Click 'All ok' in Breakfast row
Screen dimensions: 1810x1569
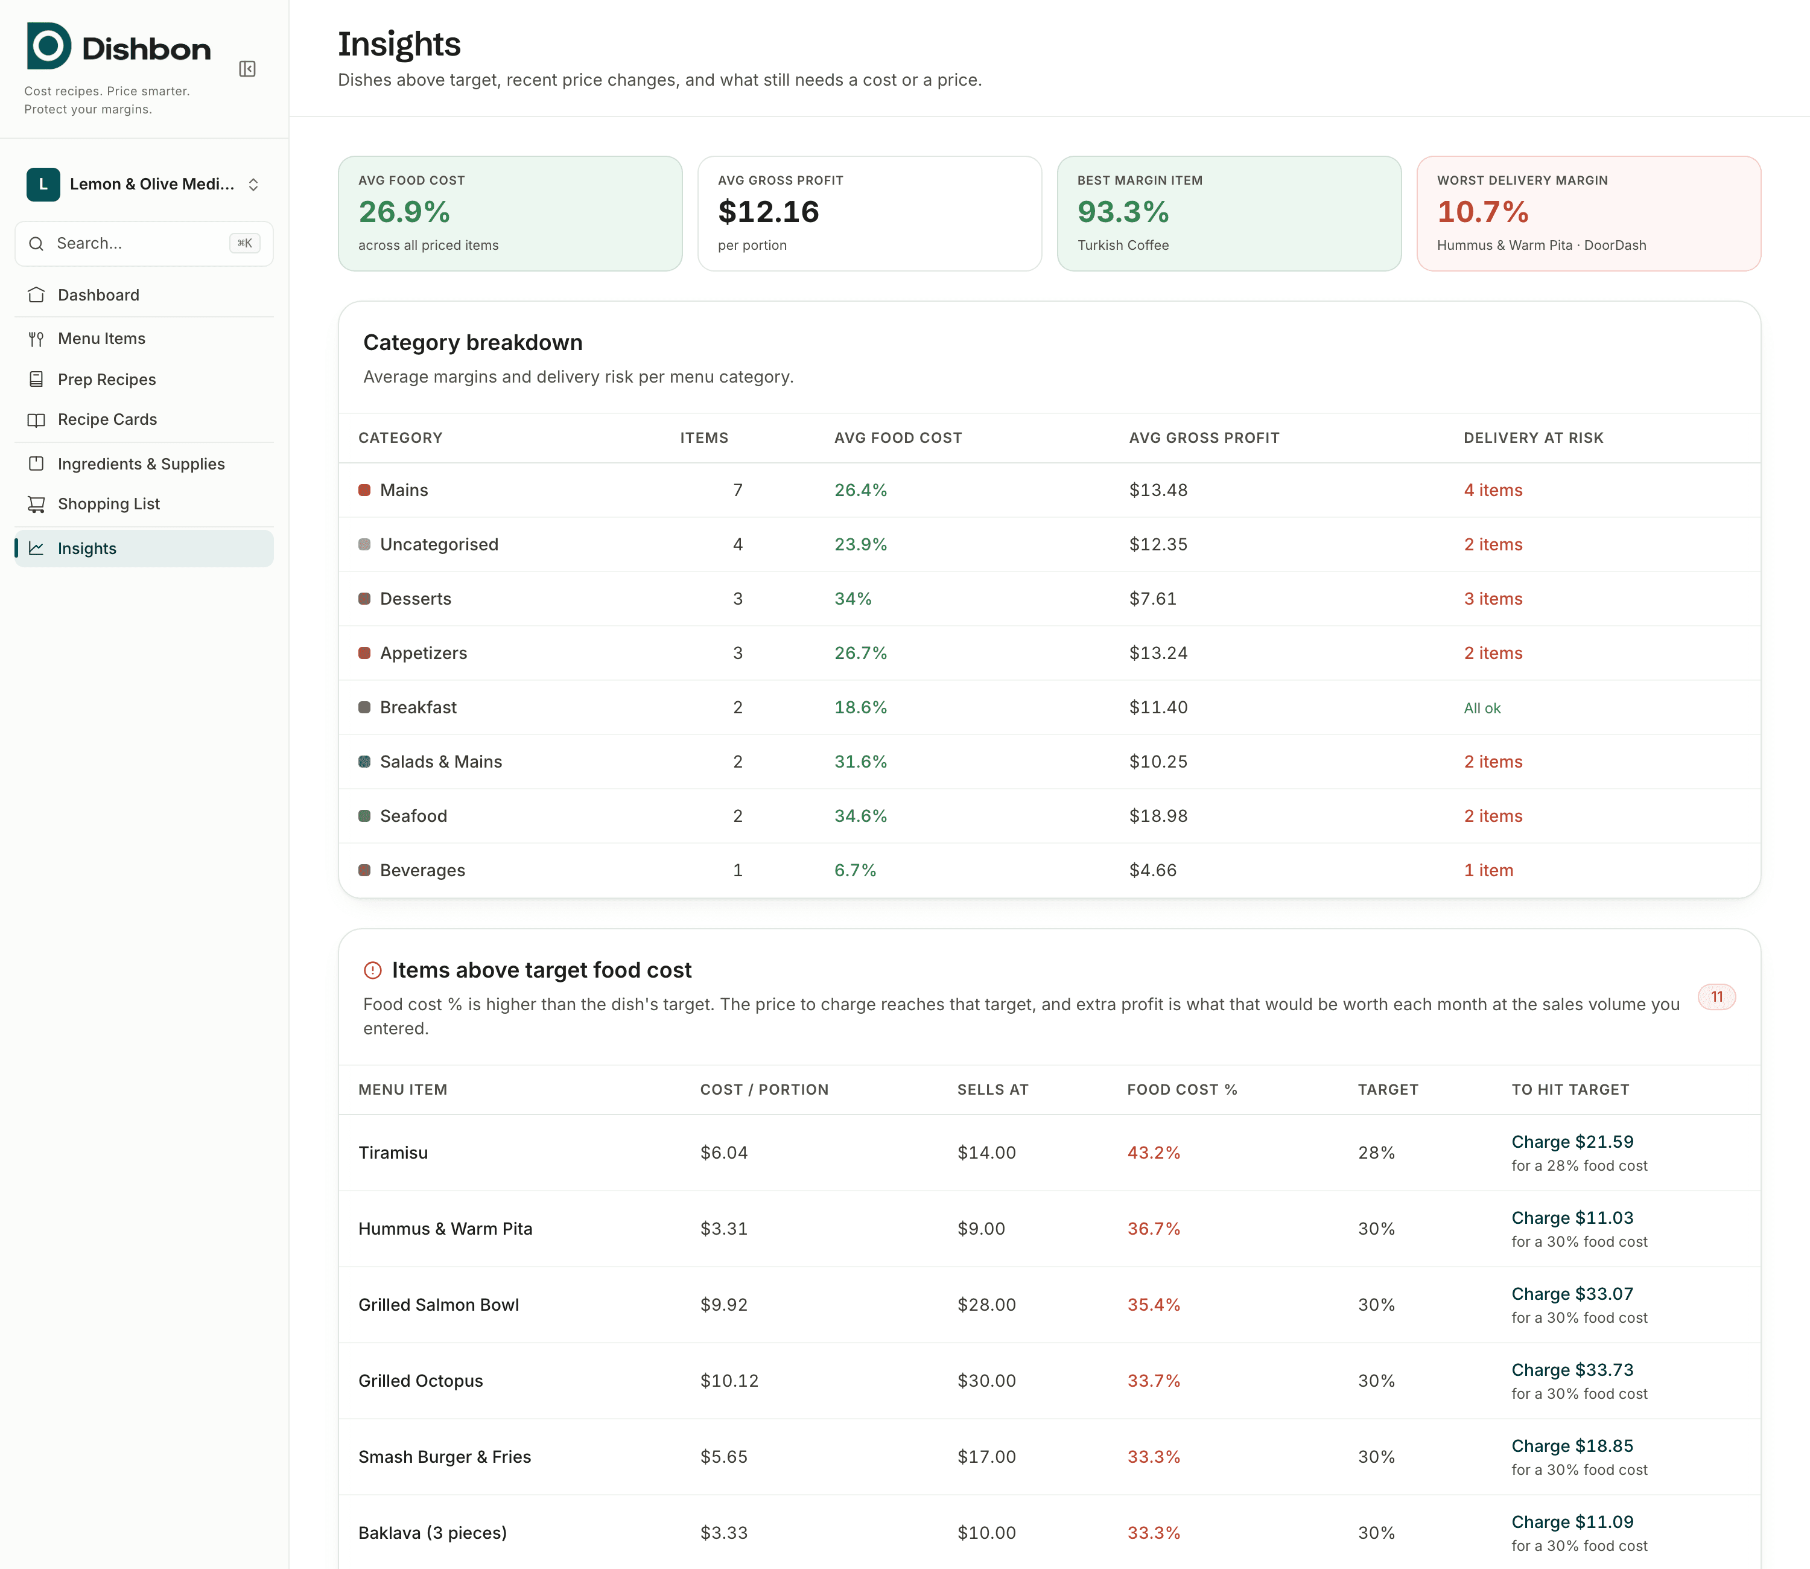1482,708
